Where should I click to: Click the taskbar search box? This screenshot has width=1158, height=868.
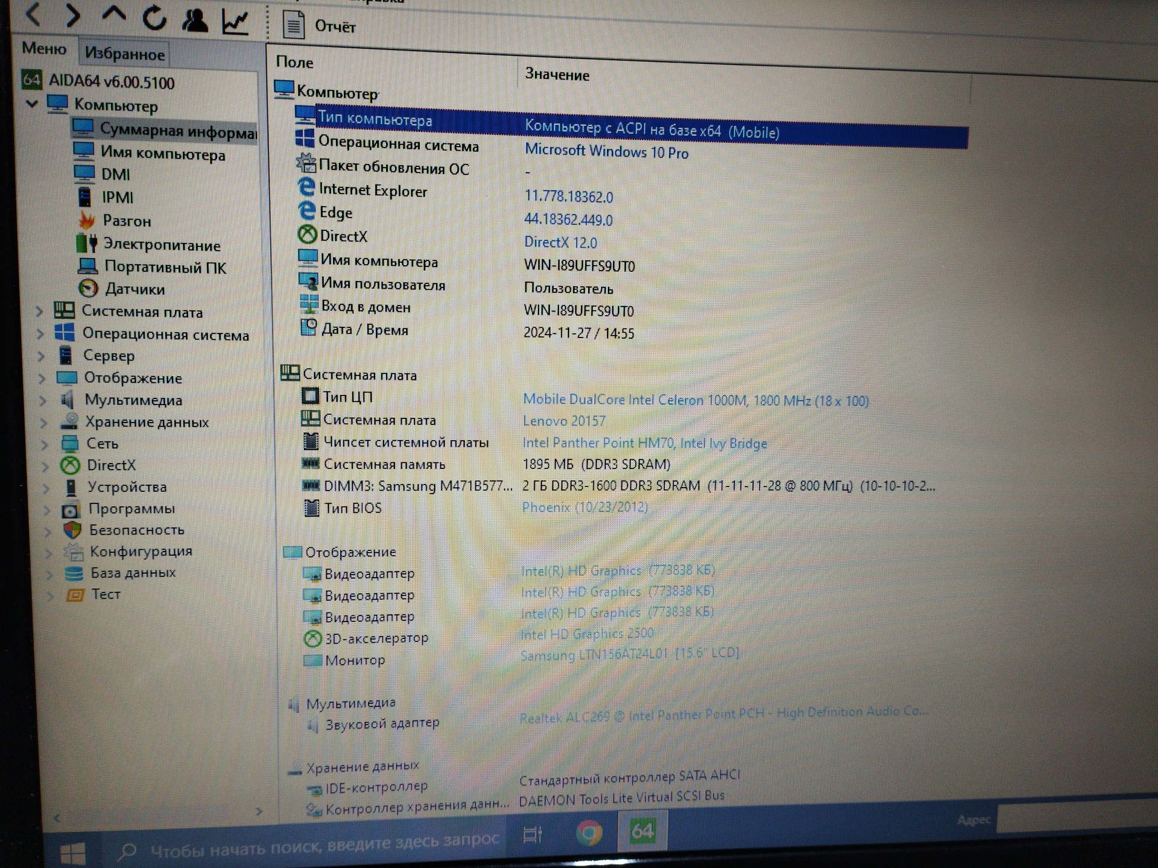coord(308,846)
